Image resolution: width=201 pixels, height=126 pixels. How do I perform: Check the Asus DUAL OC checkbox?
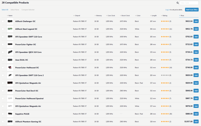point(3,60)
